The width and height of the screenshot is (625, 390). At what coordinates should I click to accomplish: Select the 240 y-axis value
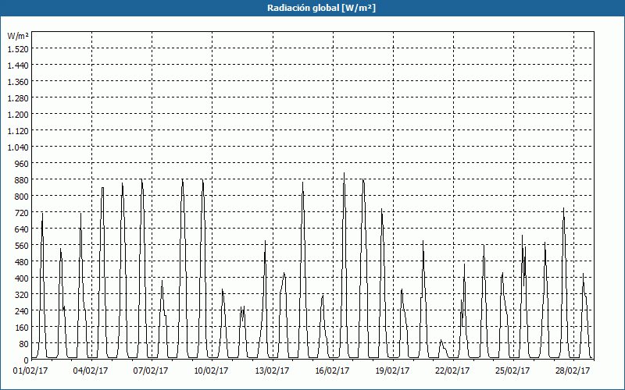coord(22,311)
